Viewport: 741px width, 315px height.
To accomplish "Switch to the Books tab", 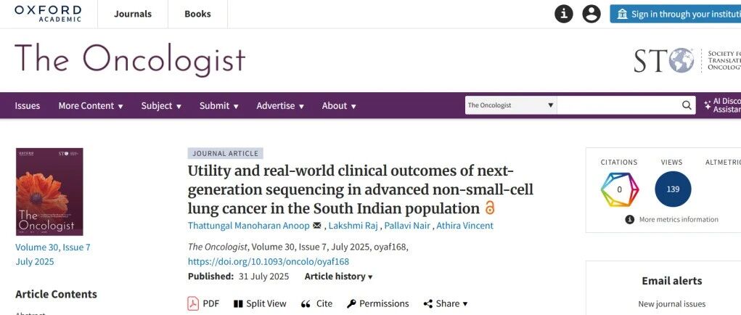I will point(197,15).
